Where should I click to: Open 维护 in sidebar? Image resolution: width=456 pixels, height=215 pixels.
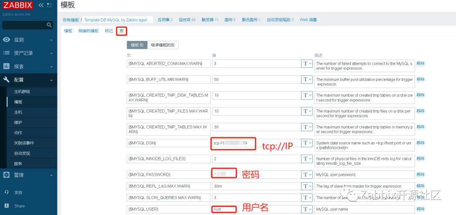[x=18, y=122]
